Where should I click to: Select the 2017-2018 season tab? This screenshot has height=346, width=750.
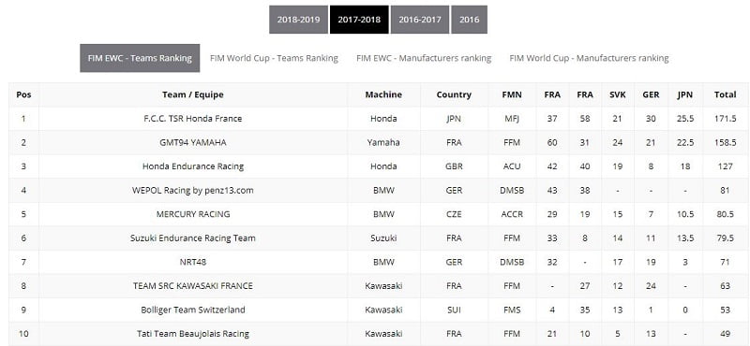click(359, 20)
